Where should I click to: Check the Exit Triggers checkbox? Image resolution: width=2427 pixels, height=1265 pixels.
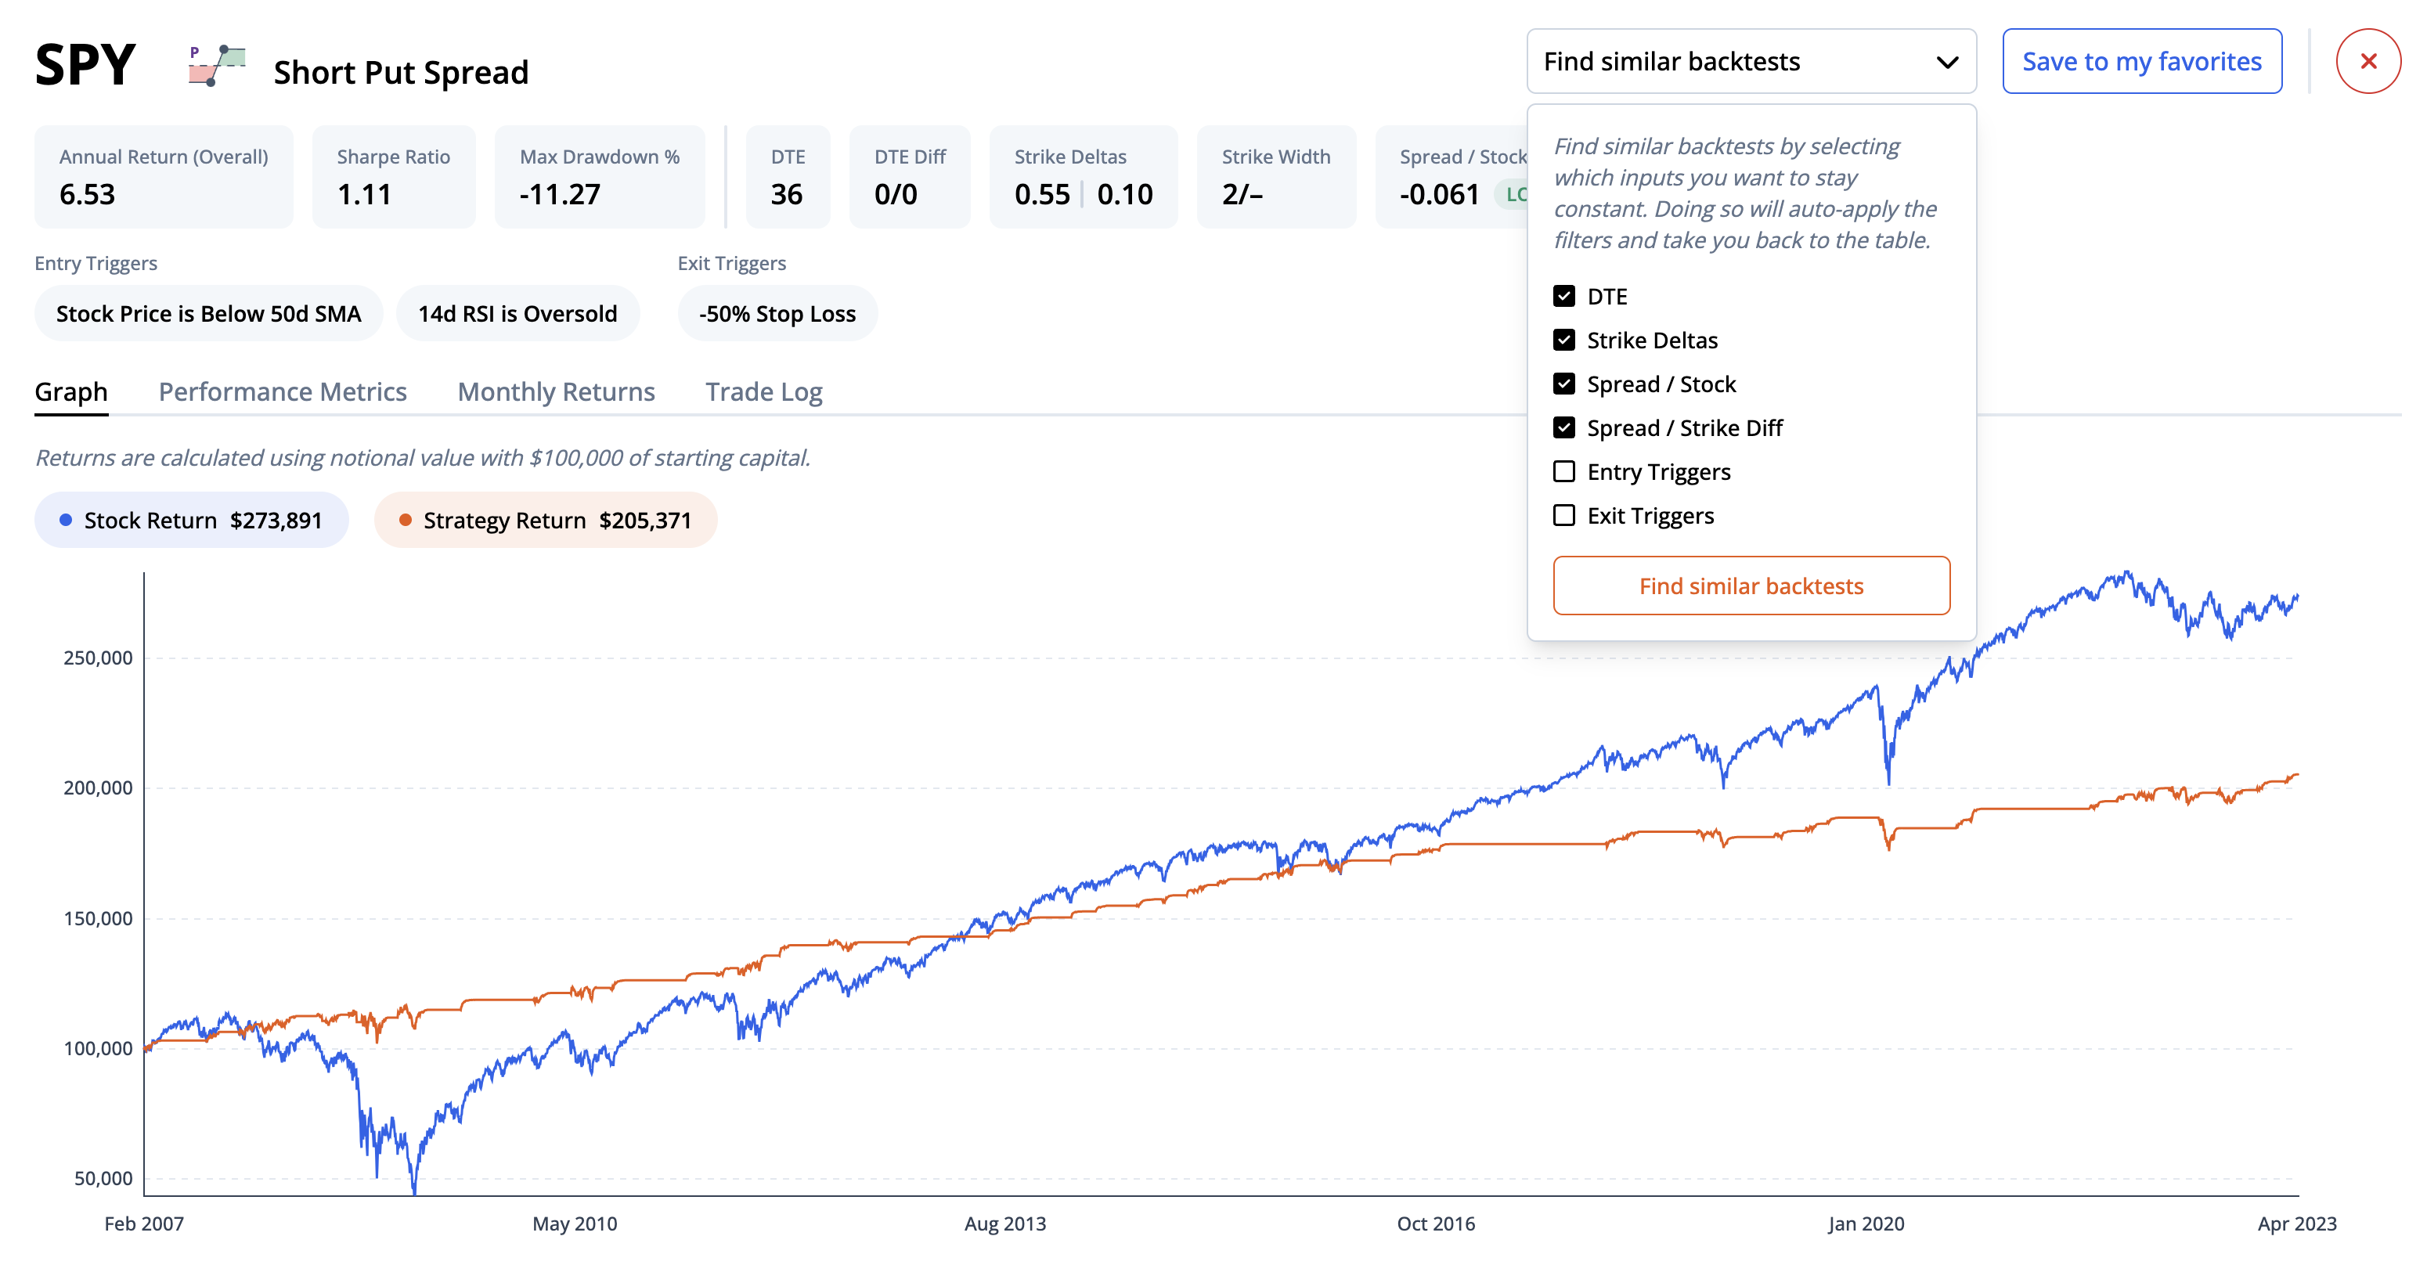(1564, 515)
